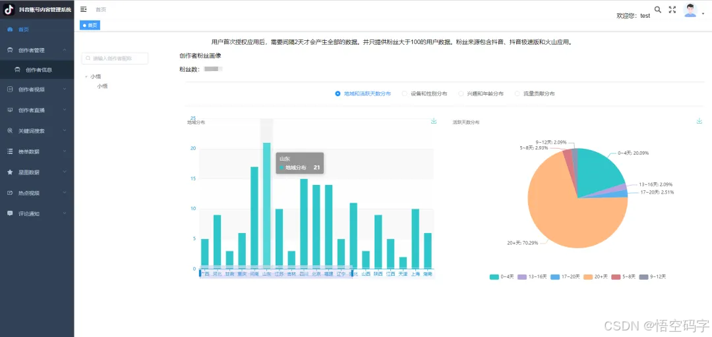712x337 pixels.
Task: Click the list icon beside 榜单数据
Action: click(x=10, y=151)
